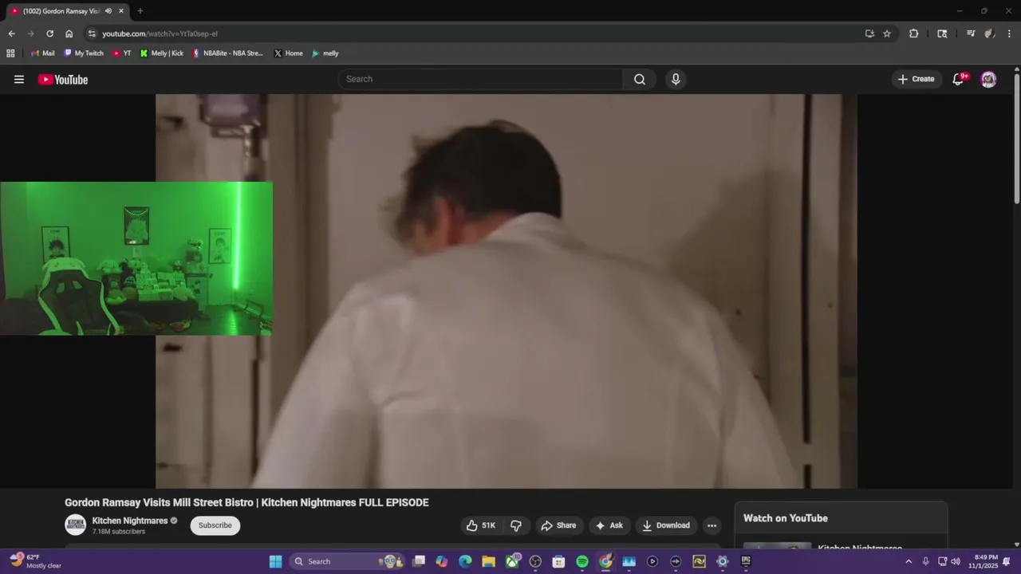Open the Create dropdown button
1021x574 pixels.
point(916,79)
